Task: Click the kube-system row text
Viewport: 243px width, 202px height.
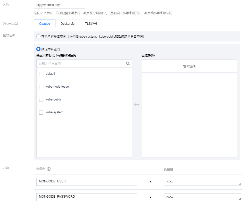Action: coord(54,112)
